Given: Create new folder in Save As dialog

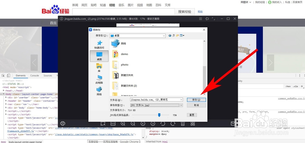Looking at the screenshot, I should click(x=177, y=36).
